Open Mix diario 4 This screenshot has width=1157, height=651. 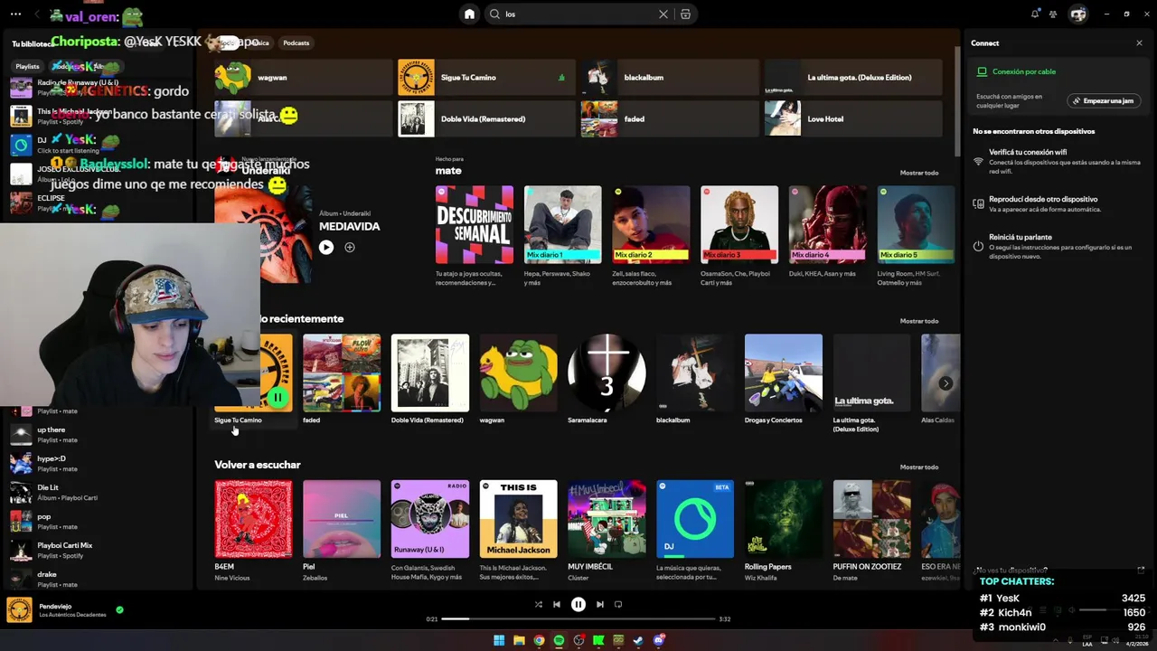click(827, 236)
